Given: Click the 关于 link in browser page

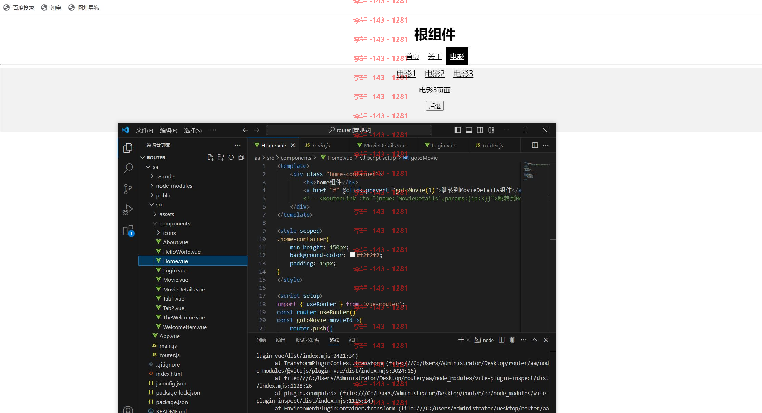Looking at the screenshot, I should point(435,56).
